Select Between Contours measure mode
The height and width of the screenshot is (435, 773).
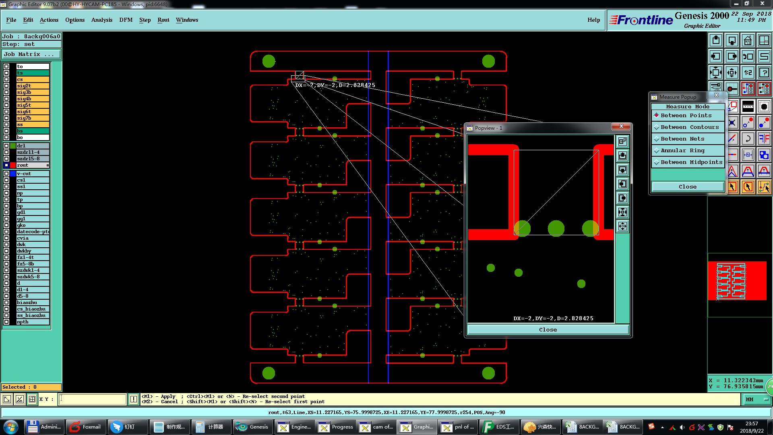pos(689,127)
